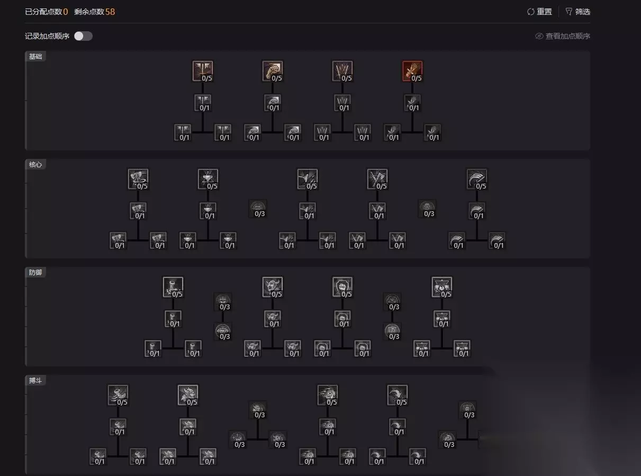Click the 查看加点顺序 eye icon
The width and height of the screenshot is (641, 476).
point(539,36)
